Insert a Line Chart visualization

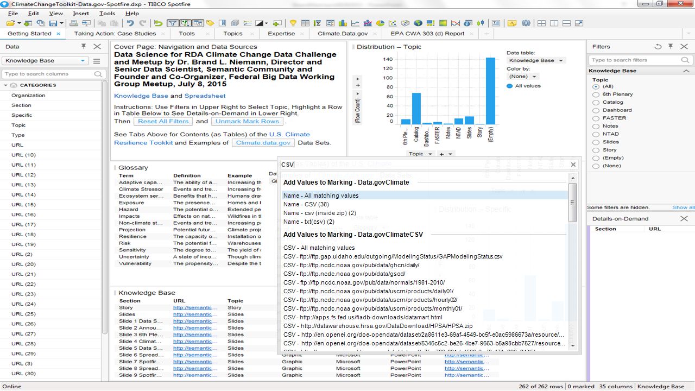click(355, 23)
